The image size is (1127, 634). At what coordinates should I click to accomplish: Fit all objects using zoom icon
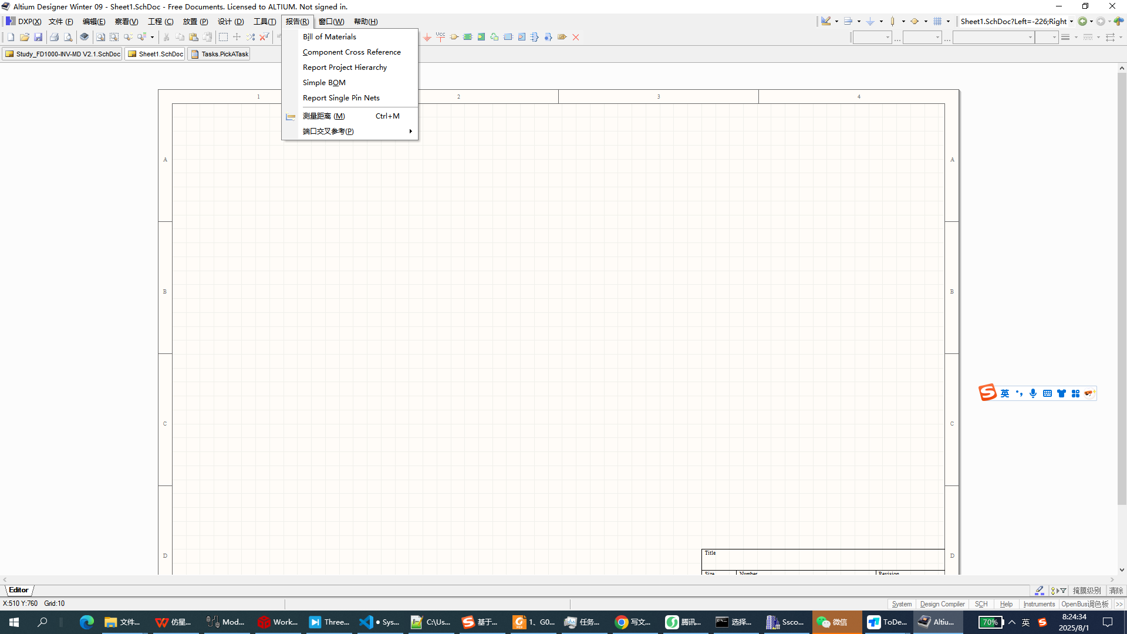pos(100,37)
